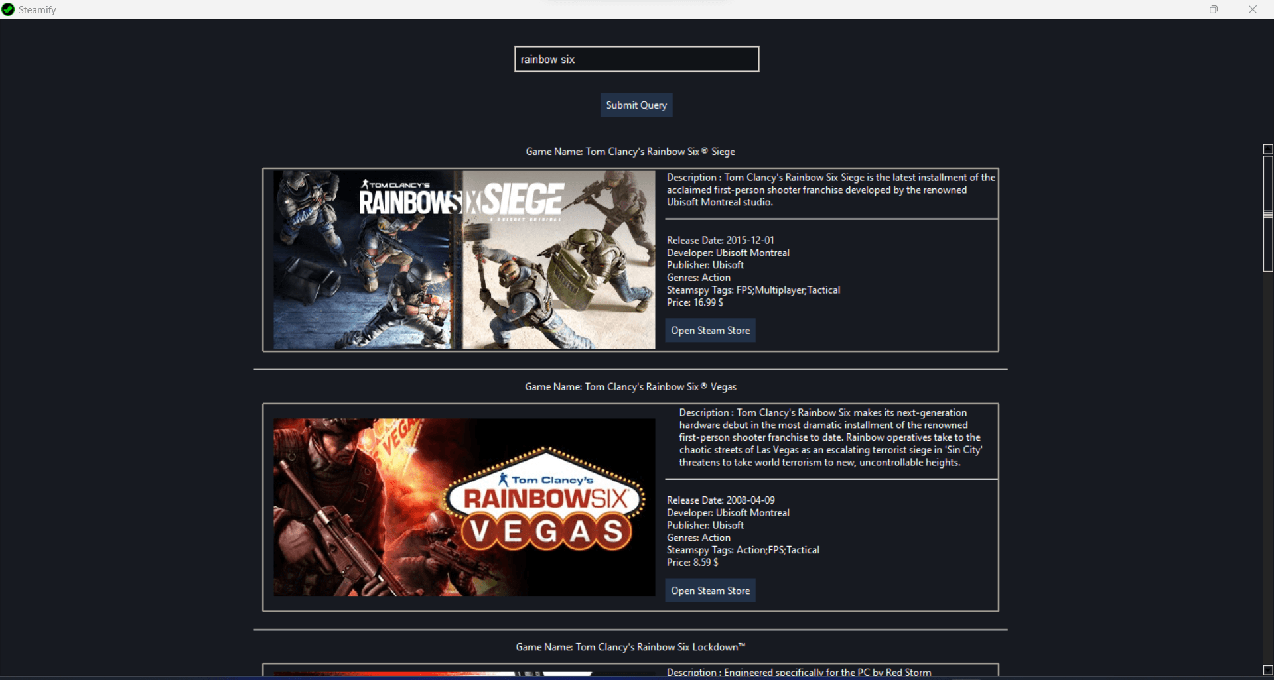
Task: Click Siege 'Developer: Ubisoft Montreal' line
Action: (x=728, y=253)
